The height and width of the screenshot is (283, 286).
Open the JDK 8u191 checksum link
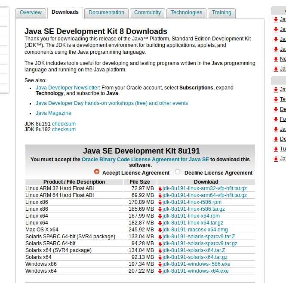coord(64,124)
